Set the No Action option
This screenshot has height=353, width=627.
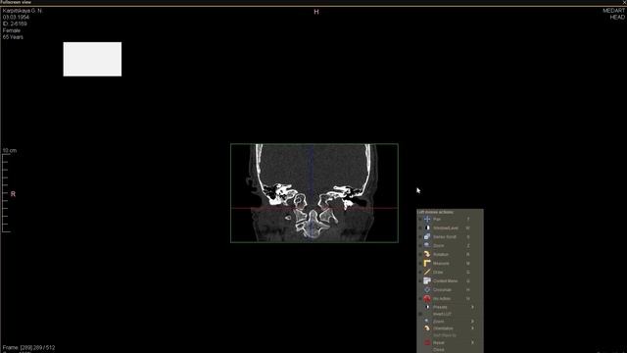pos(450,298)
